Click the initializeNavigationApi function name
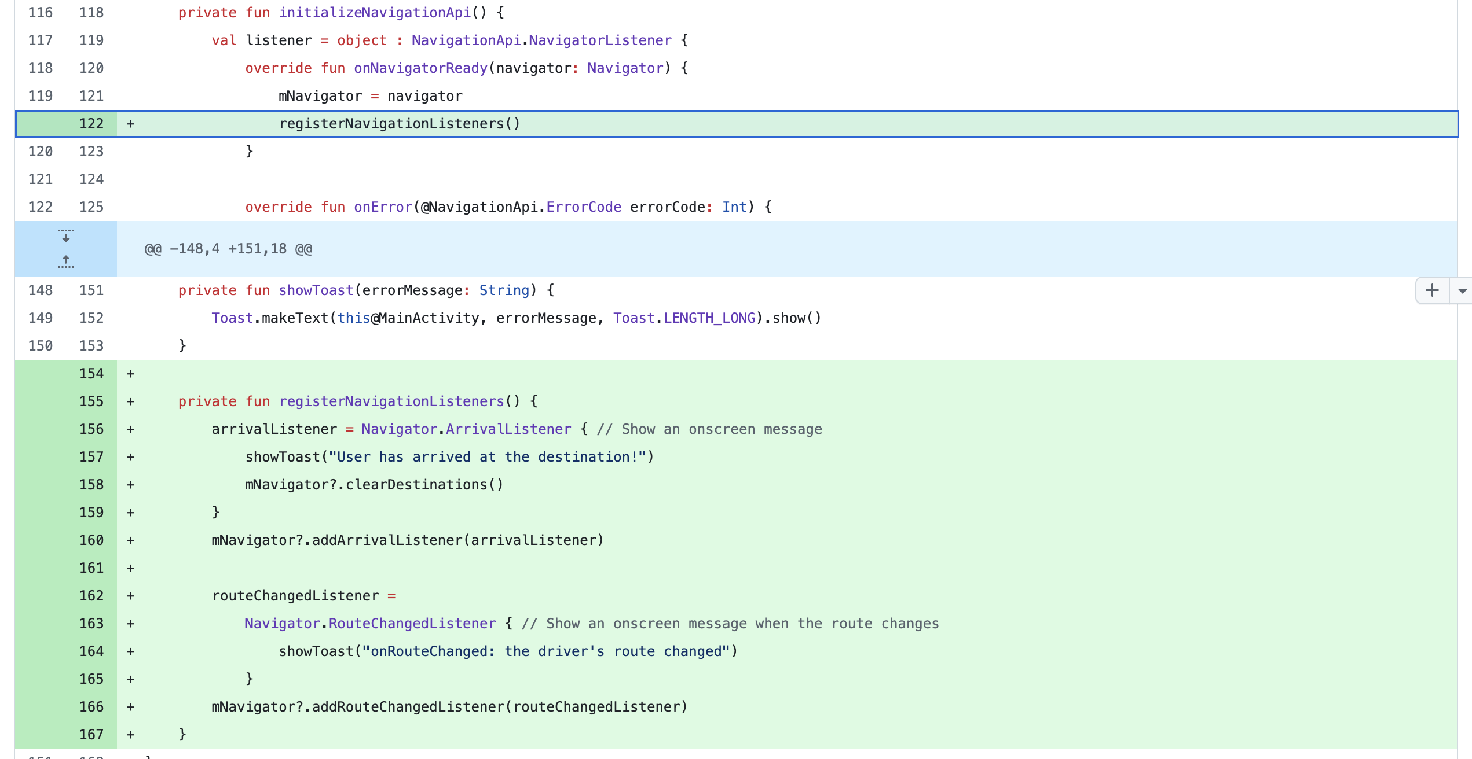 [x=375, y=13]
